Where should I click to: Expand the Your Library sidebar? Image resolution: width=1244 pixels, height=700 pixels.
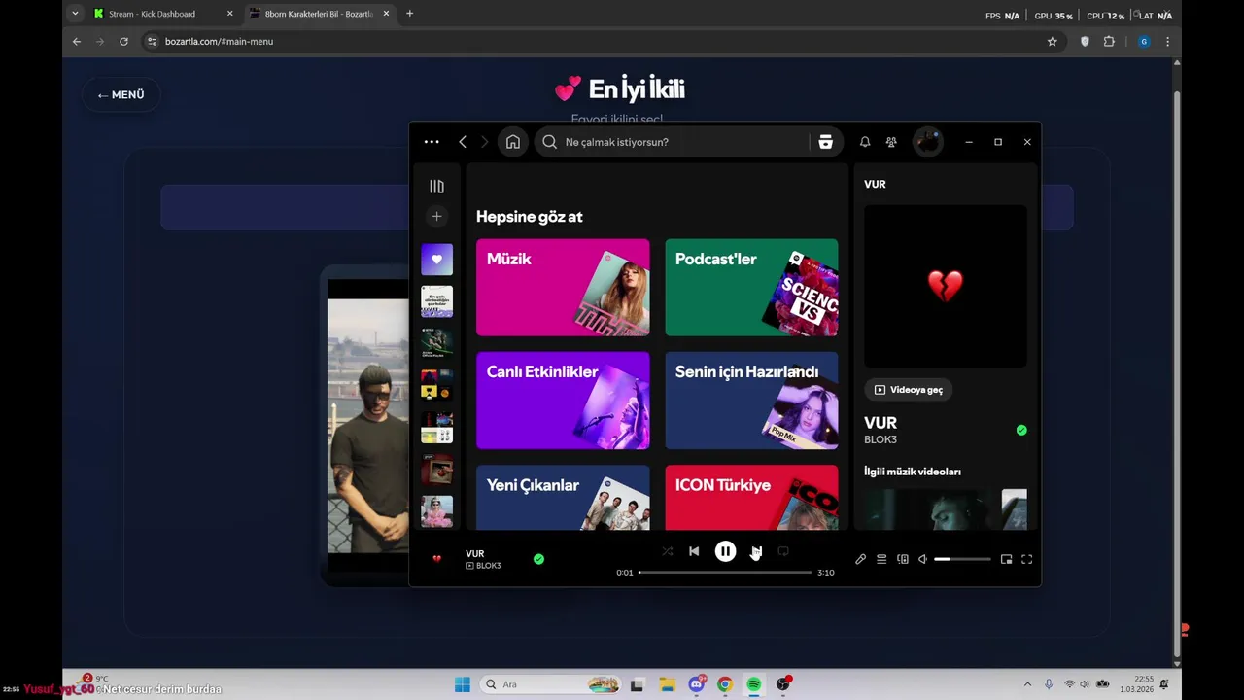click(x=436, y=187)
